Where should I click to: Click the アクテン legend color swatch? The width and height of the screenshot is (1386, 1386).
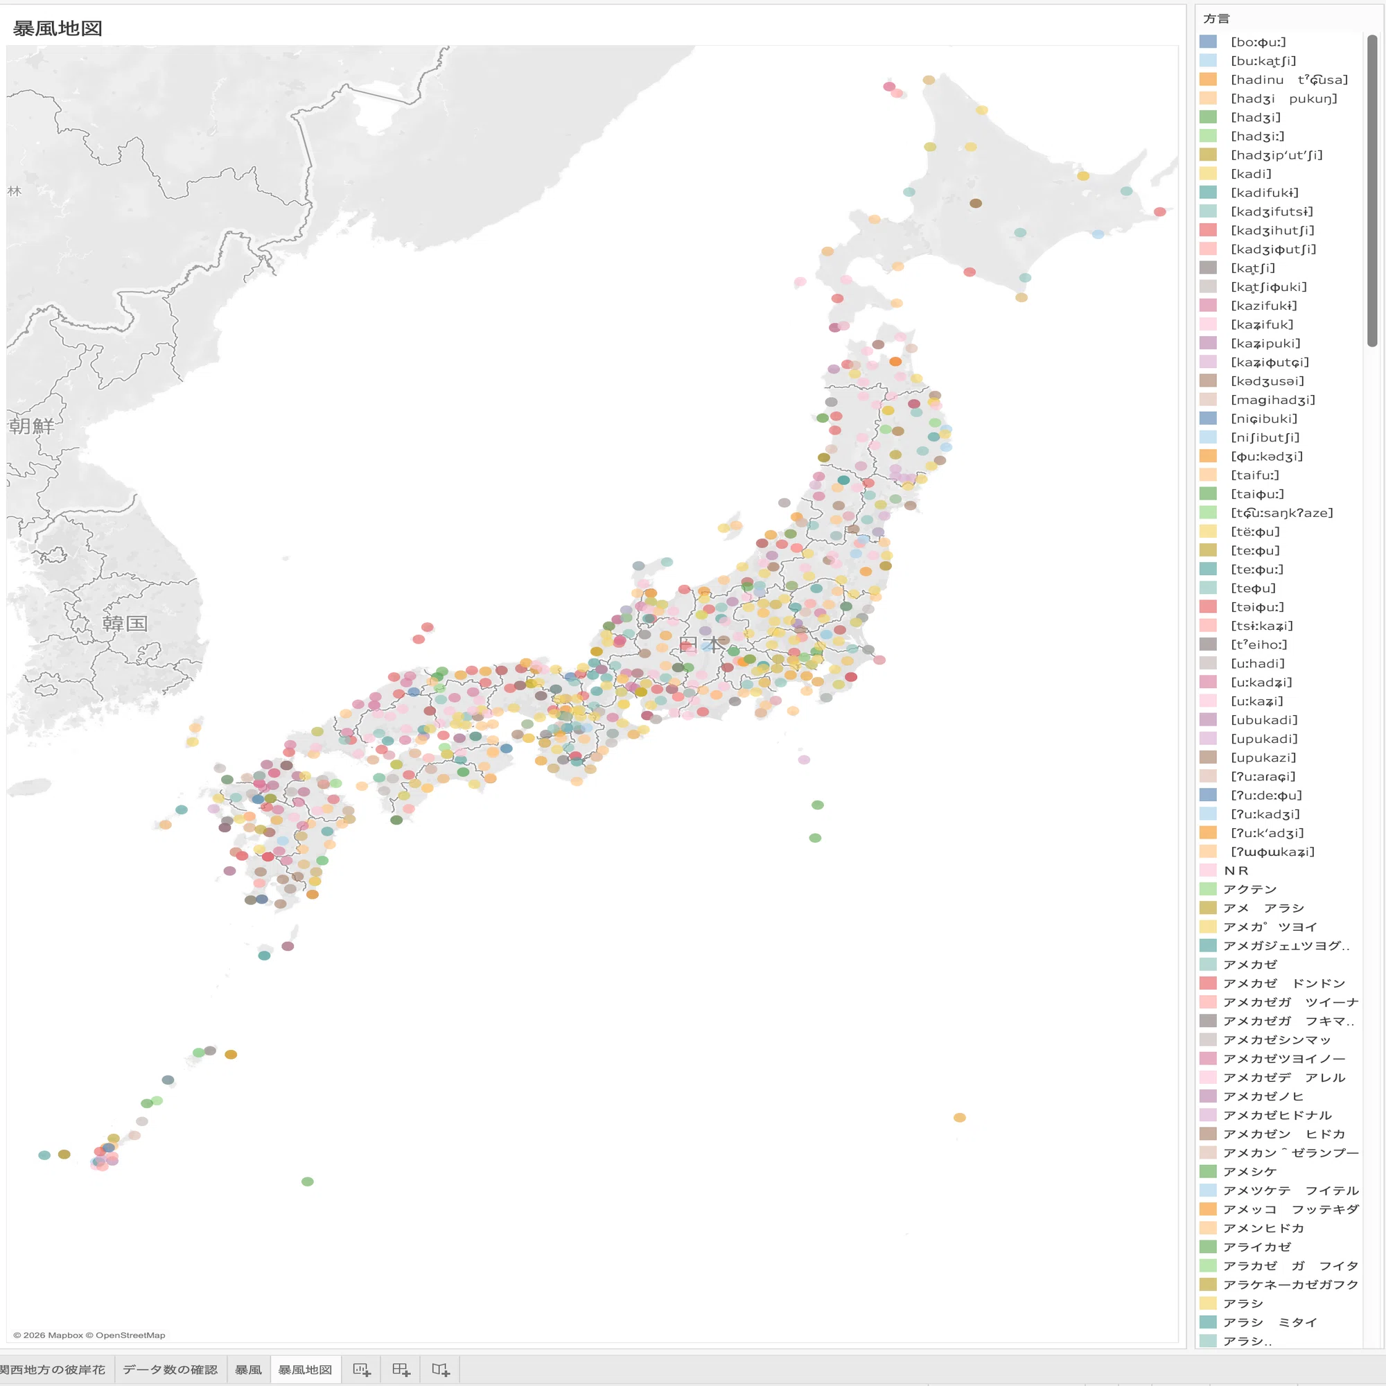pyautogui.click(x=1208, y=889)
